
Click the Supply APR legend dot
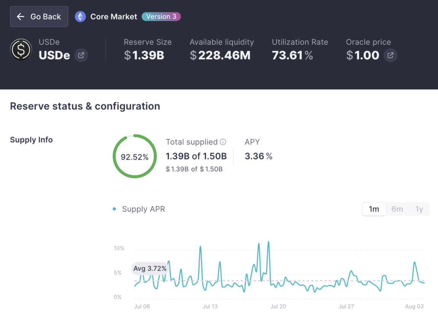[114, 209]
